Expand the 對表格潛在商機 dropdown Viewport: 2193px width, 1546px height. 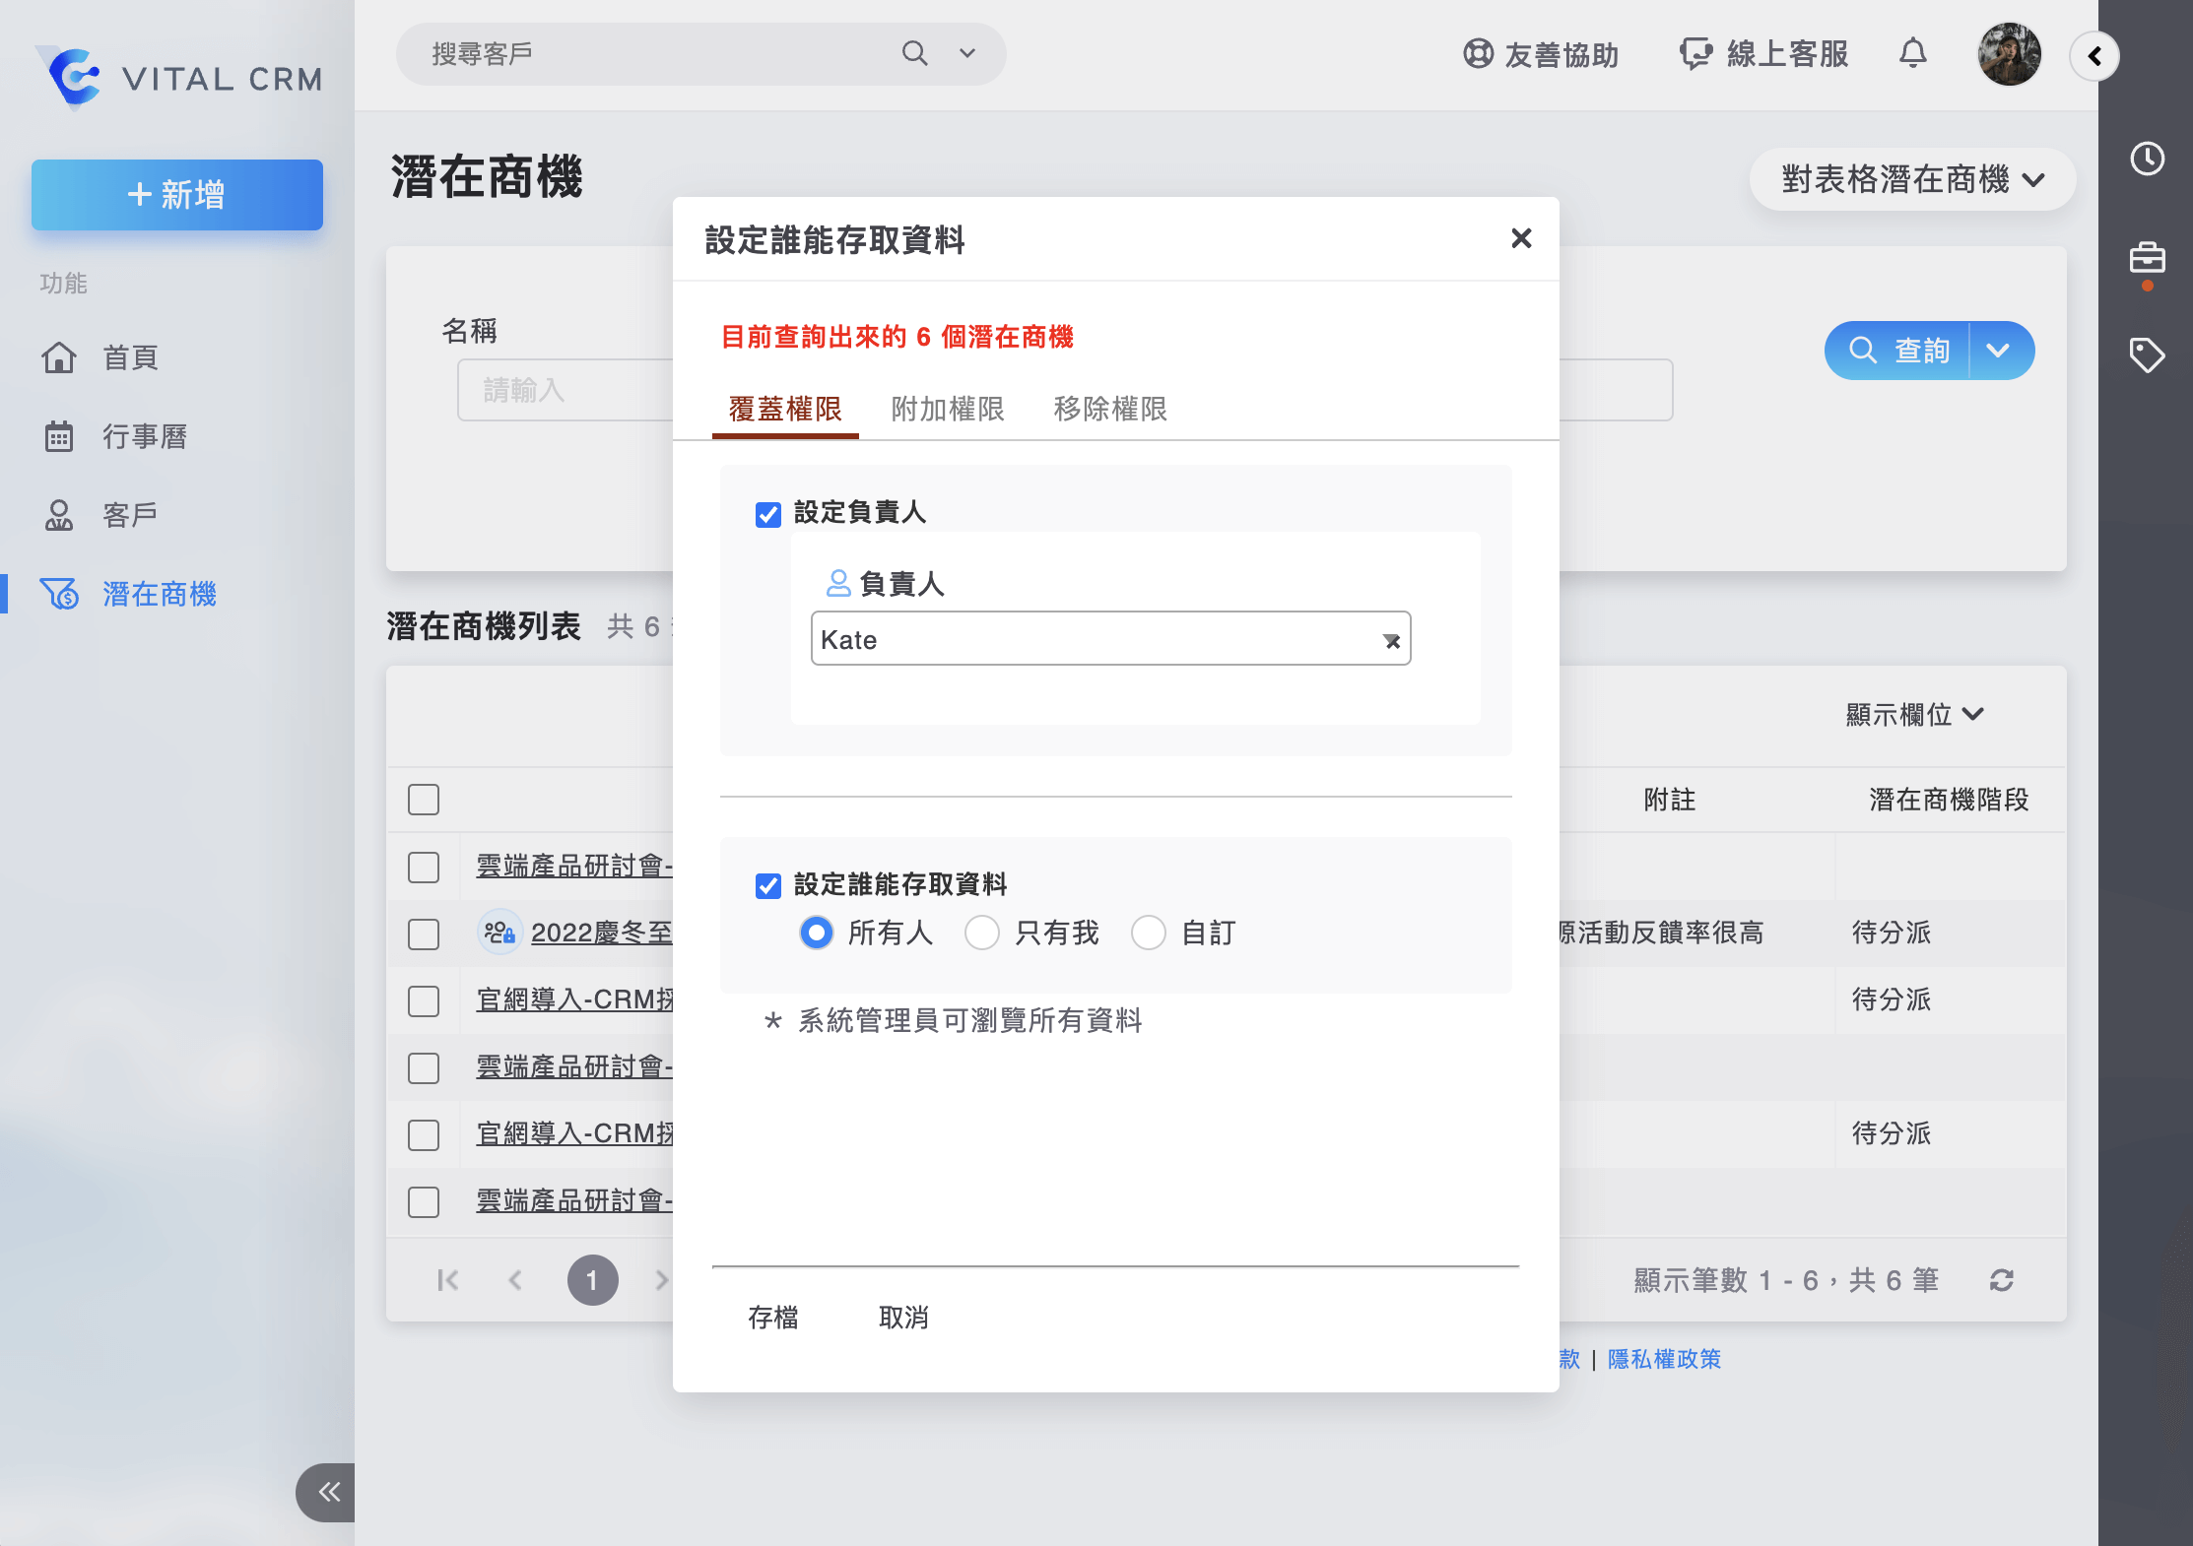pos(1909,180)
